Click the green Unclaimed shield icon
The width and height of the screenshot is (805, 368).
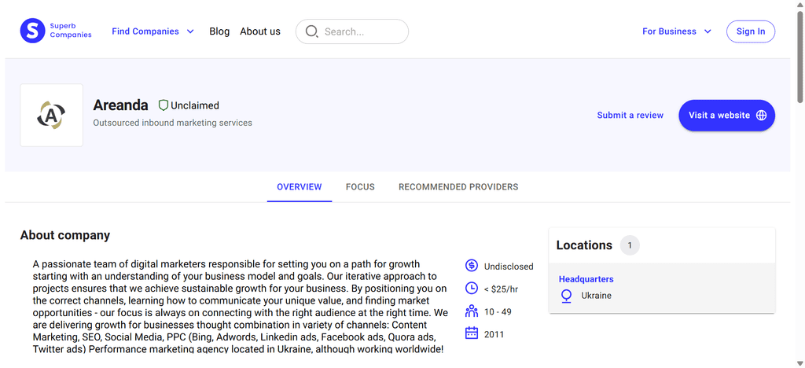164,105
